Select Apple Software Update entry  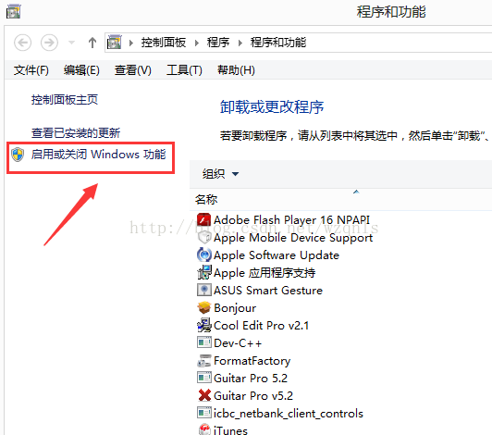[277, 255]
